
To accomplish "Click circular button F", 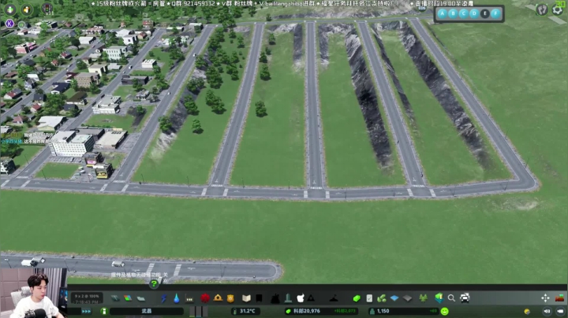I will pyautogui.click(x=496, y=13).
